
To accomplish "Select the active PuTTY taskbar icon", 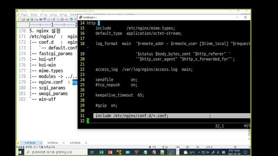I will click(x=171, y=152).
